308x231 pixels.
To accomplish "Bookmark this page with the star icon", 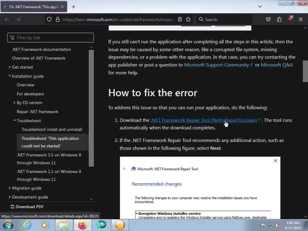I will click(x=188, y=19).
